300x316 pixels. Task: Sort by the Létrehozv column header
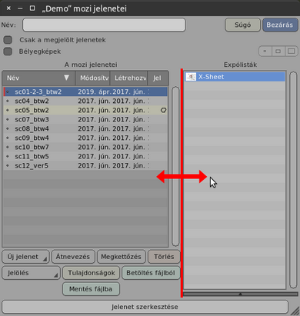[x=128, y=78]
